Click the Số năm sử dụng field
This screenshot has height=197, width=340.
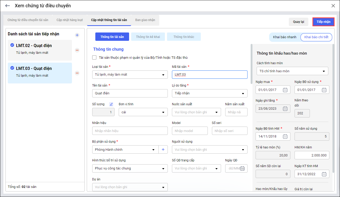312,136
